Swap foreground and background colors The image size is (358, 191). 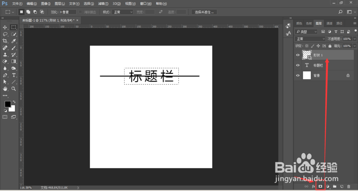14,102
